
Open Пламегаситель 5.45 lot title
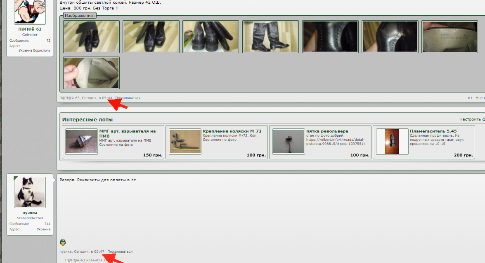433,131
